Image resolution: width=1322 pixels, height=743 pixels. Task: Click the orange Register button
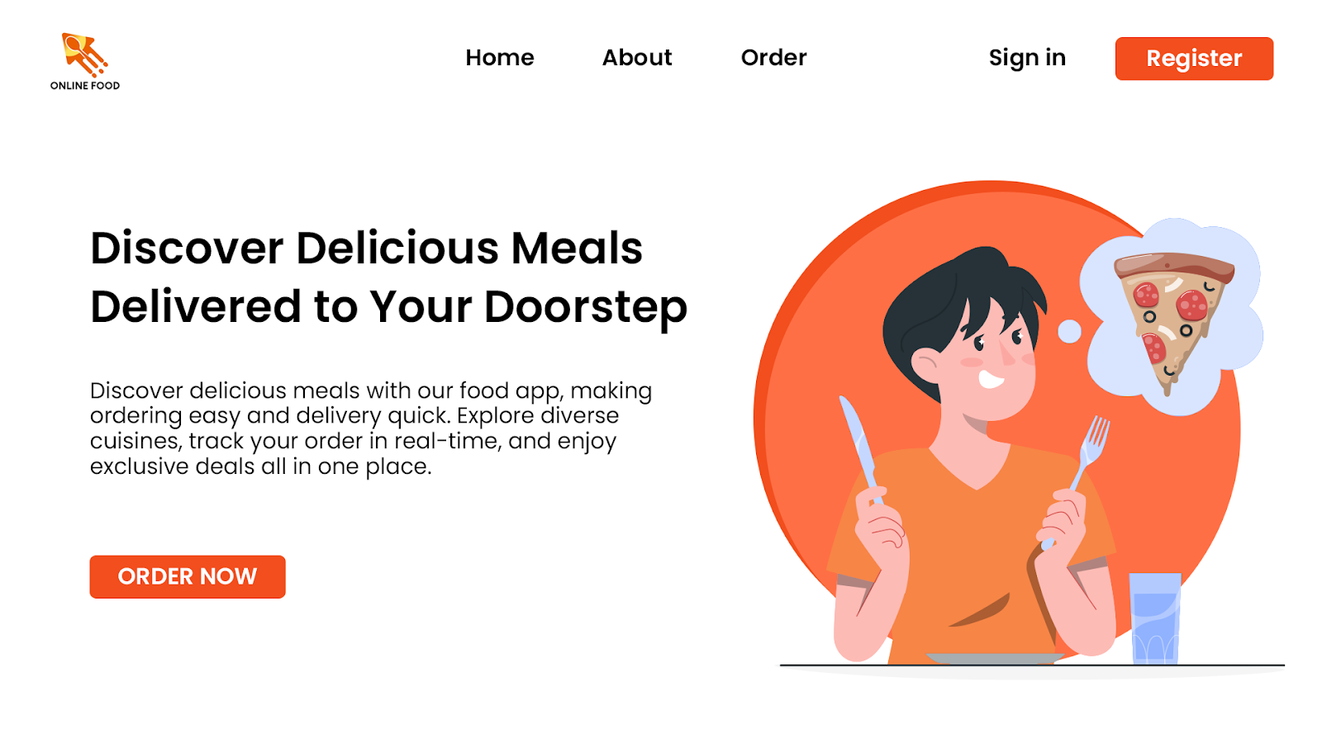(x=1194, y=59)
